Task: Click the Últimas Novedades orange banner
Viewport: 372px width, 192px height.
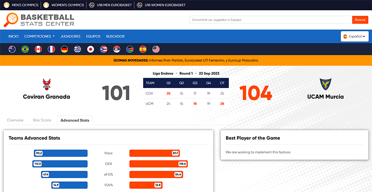Action: point(186,60)
